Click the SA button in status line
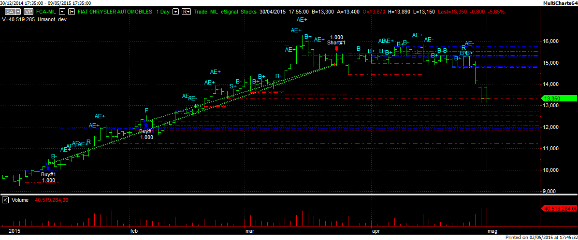The width and height of the screenshot is (578, 240). coord(9,11)
